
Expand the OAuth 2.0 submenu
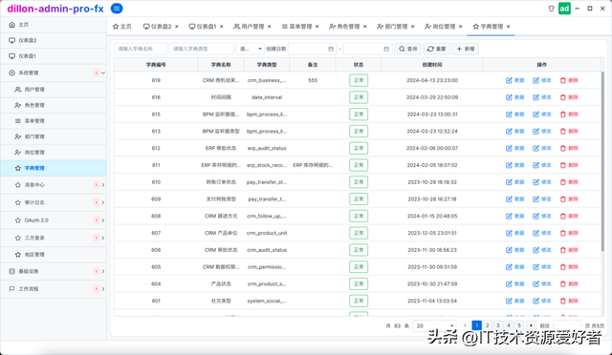(x=54, y=220)
